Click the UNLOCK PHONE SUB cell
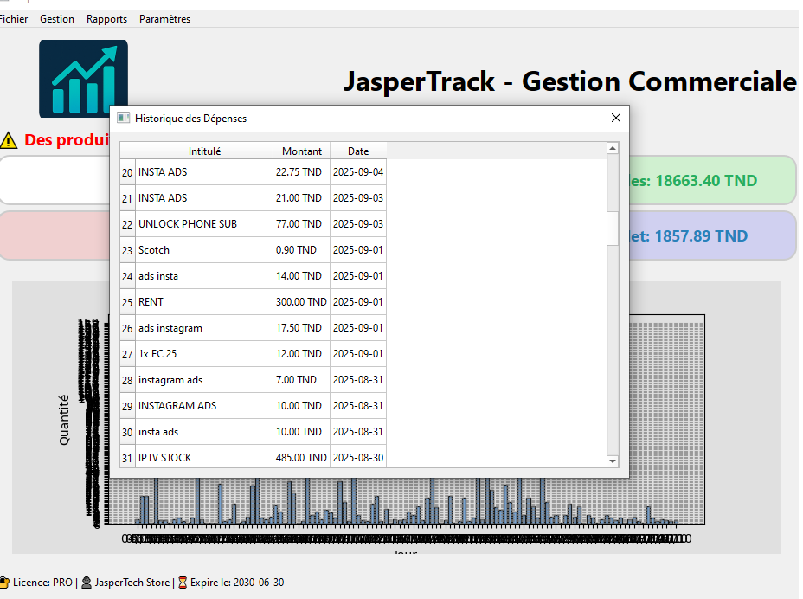 (204, 224)
